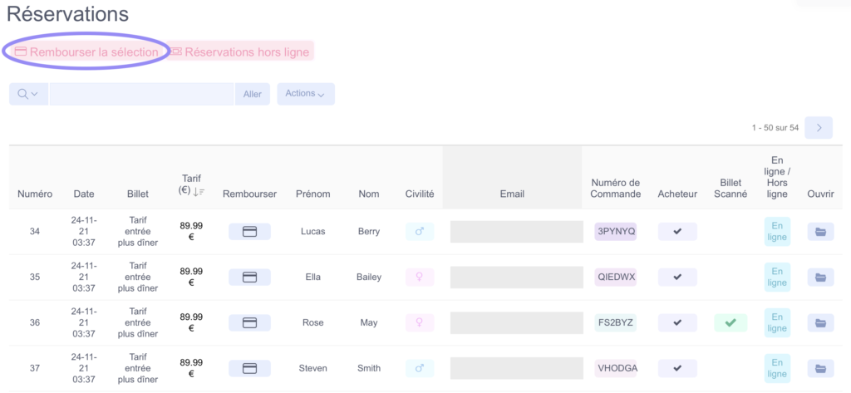
Task: Open folder icon for reservation 34
Action: [820, 232]
